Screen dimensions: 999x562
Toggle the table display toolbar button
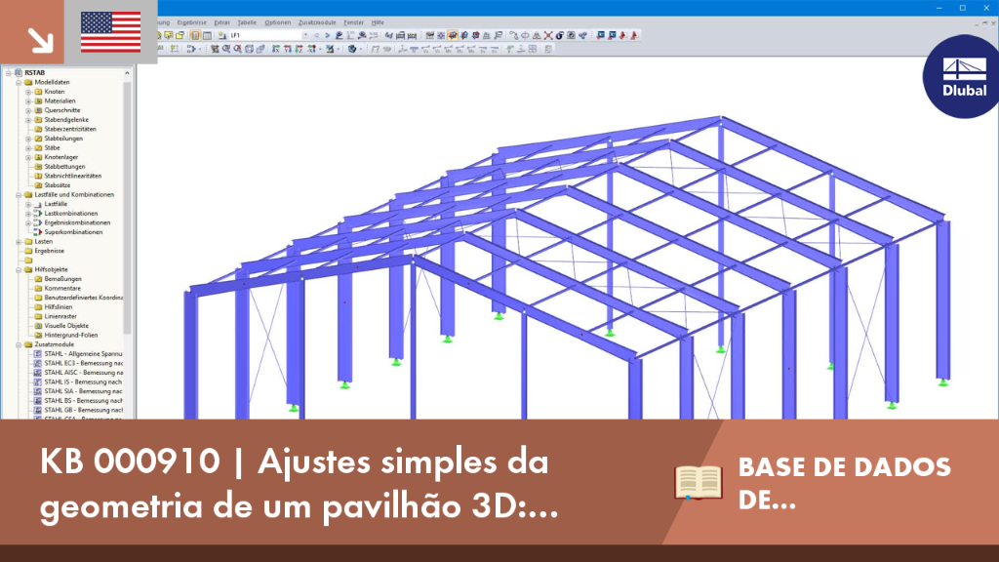click(207, 36)
